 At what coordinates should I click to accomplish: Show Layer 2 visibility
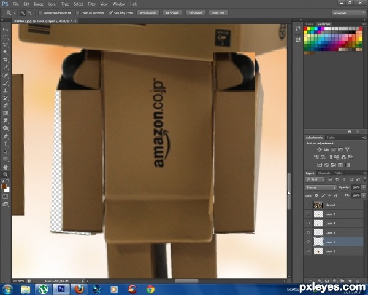coord(308,214)
